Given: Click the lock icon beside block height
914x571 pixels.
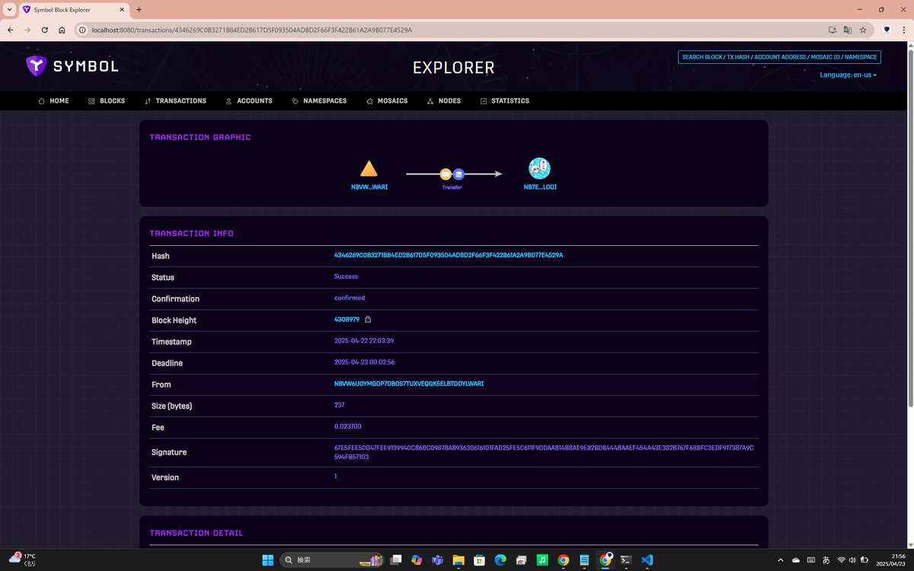Looking at the screenshot, I should coord(368,319).
